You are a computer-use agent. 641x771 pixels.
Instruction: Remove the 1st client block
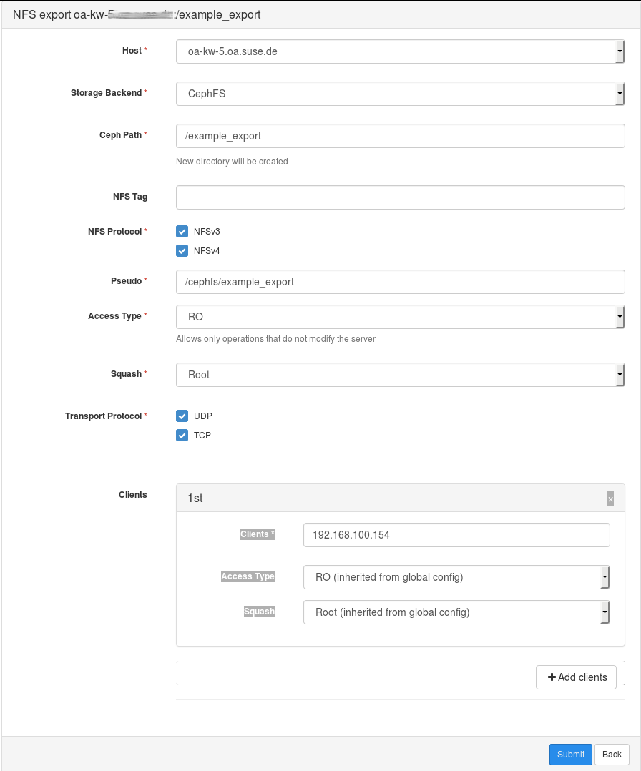610,499
